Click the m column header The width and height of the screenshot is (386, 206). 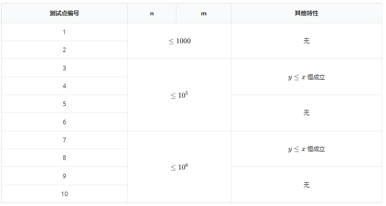pyautogui.click(x=204, y=13)
